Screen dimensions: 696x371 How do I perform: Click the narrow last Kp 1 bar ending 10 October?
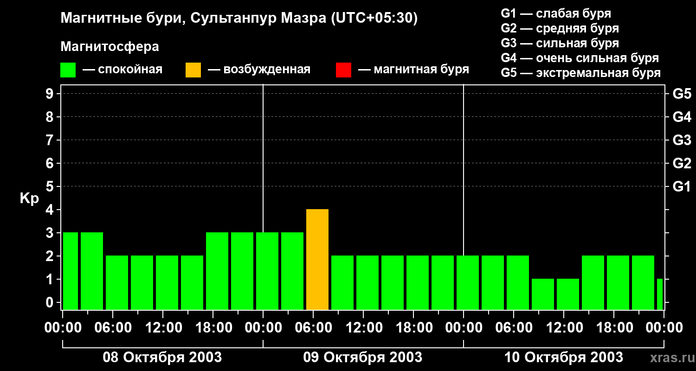[660, 294]
